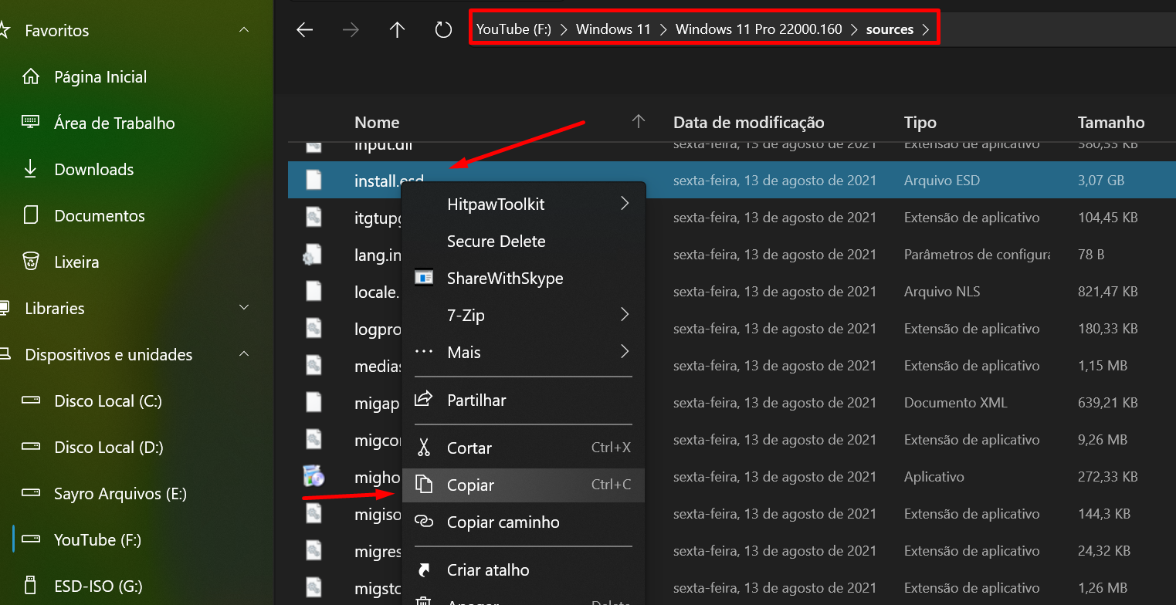1176x605 pixels.
Task: Collapse the Favoritos section
Action: point(244,30)
